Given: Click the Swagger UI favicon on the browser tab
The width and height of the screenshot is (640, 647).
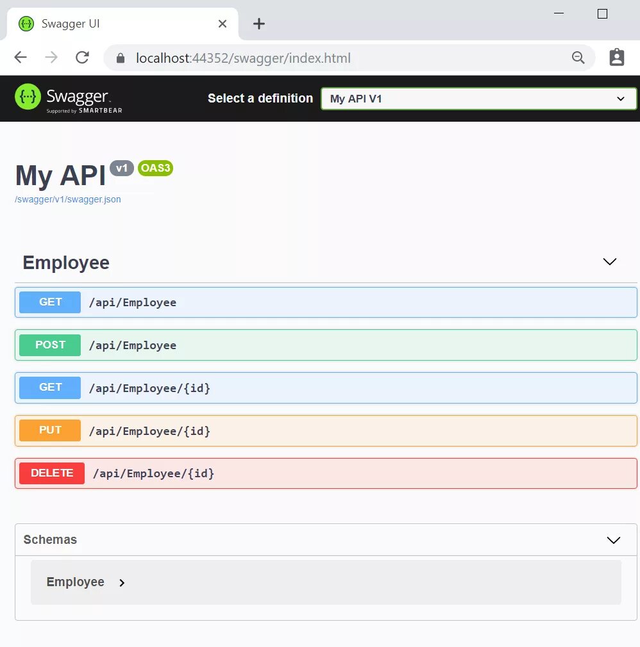Looking at the screenshot, I should point(26,24).
